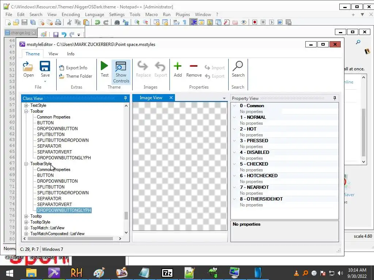Click Notepad++ Cut scissors icon
This screenshot has height=280, width=374.
pos(69,22)
